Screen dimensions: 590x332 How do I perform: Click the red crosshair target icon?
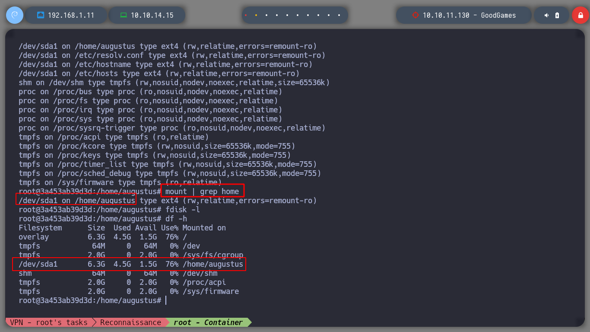point(416,15)
